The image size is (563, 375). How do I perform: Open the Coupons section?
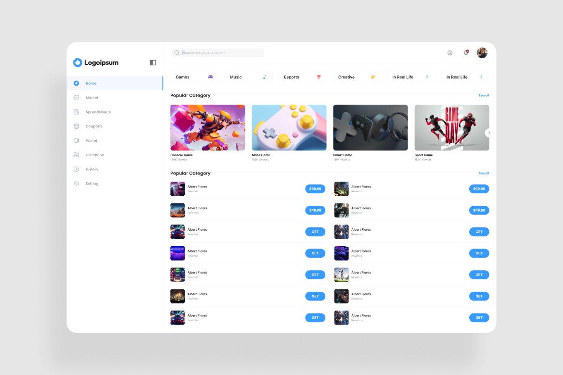tap(94, 126)
